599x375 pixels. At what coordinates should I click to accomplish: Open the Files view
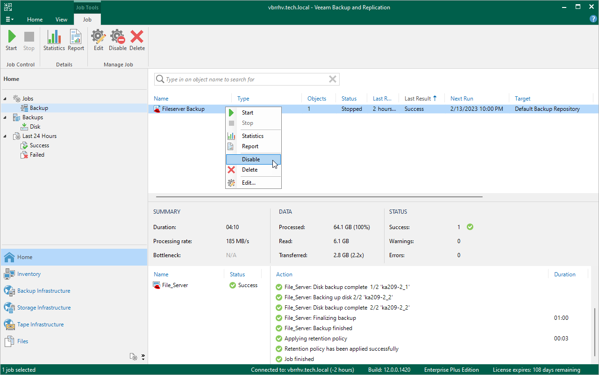(74, 341)
